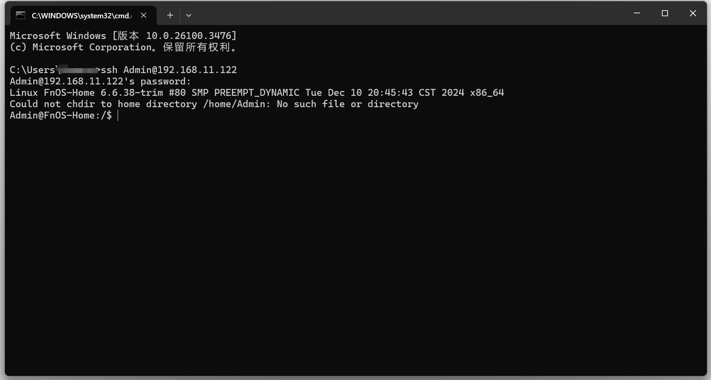The height and width of the screenshot is (380, 711).
Task: Click the /home/Admin: path in the error
Action: (237, 104)
